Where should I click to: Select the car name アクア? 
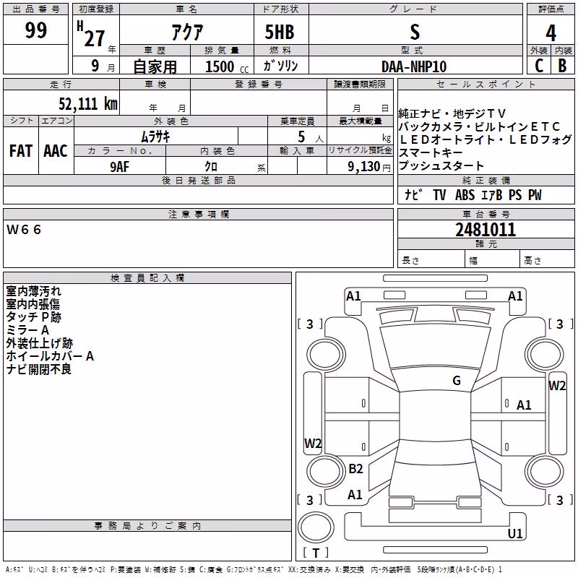click(187, 32)
